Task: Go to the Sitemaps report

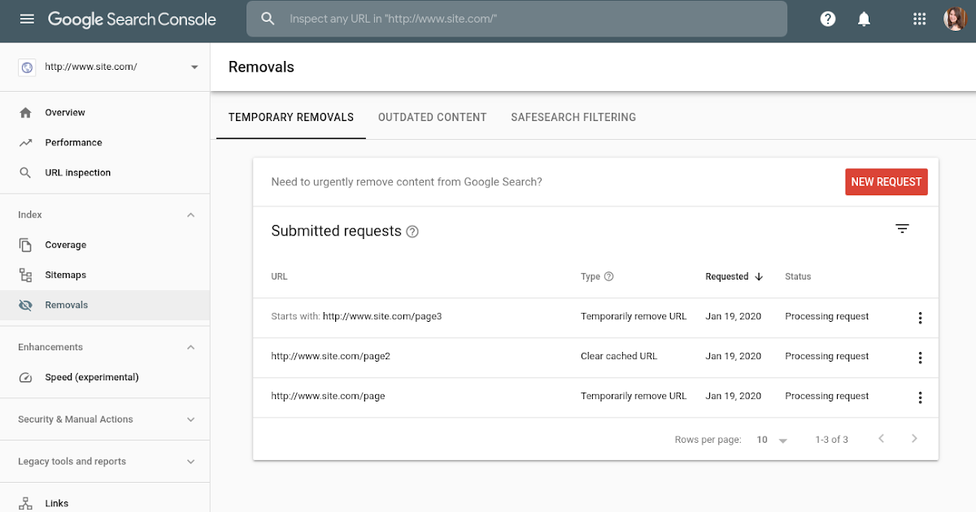Action: (65, 276)
